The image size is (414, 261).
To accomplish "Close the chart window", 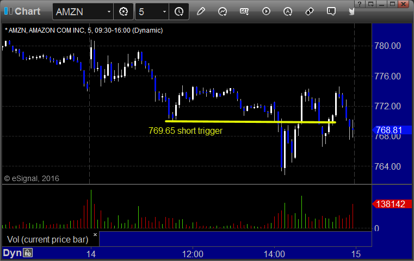I will [x=404, y=4].
